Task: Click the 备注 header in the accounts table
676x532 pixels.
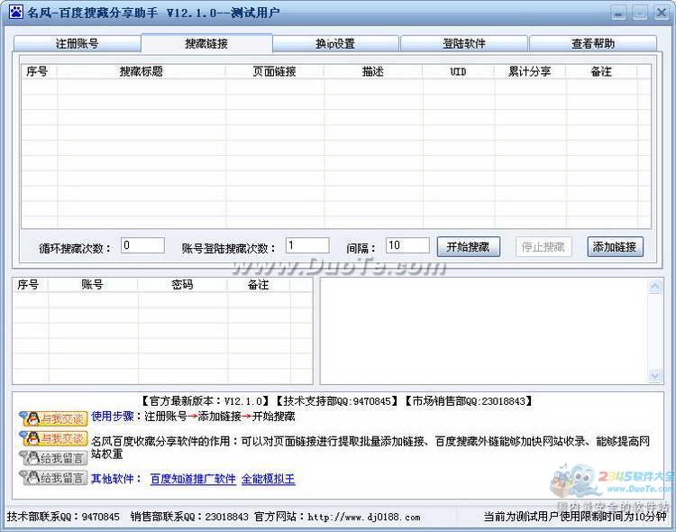Action: [x=259, y=285]
